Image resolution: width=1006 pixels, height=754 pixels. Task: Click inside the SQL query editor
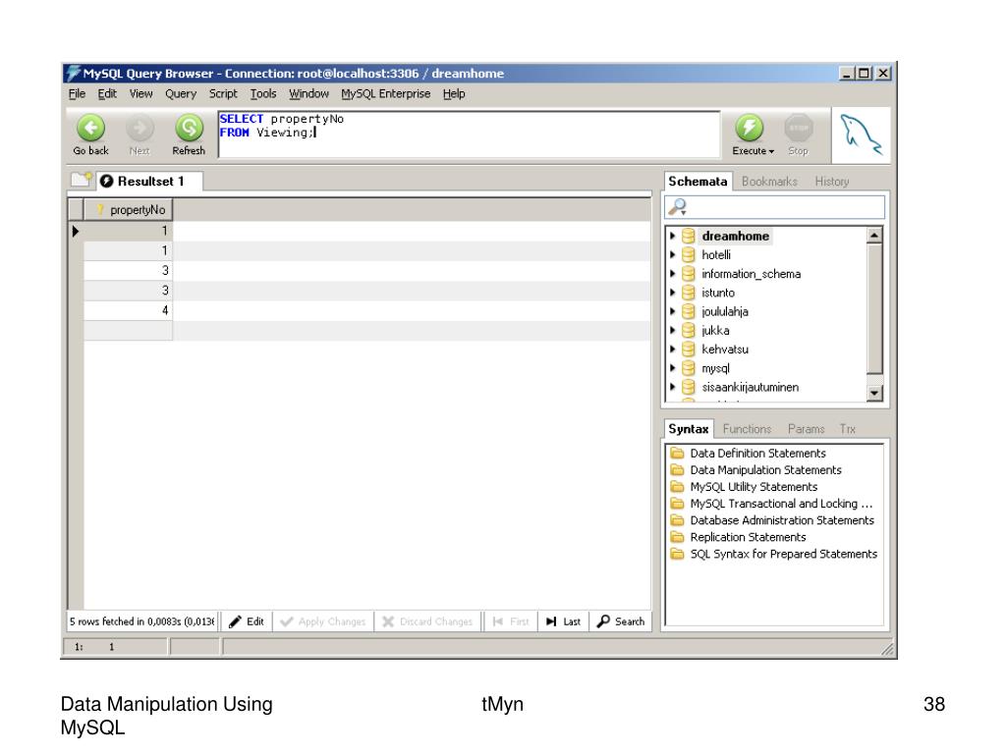(469, 134)
